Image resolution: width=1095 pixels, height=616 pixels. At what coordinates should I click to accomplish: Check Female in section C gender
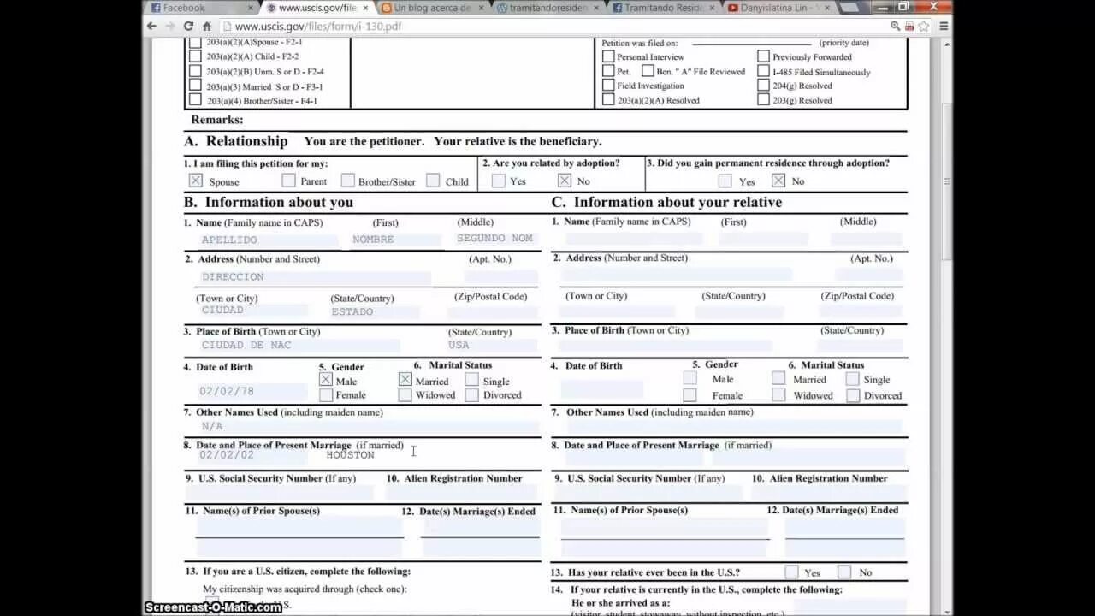click(690, 394)
